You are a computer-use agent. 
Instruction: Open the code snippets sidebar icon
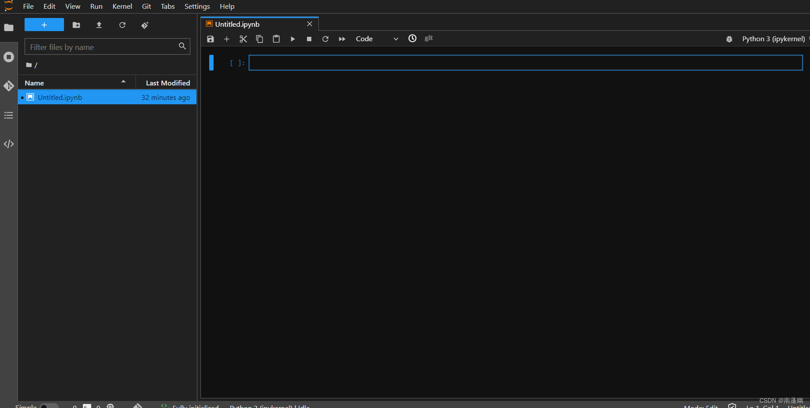(x=9, y=144)
